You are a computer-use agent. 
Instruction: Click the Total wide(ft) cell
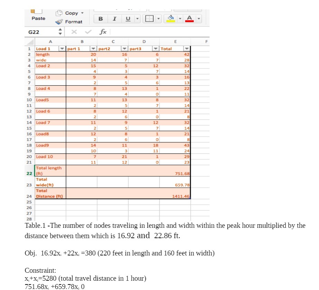pyautogui.click(x=50, y=182)
